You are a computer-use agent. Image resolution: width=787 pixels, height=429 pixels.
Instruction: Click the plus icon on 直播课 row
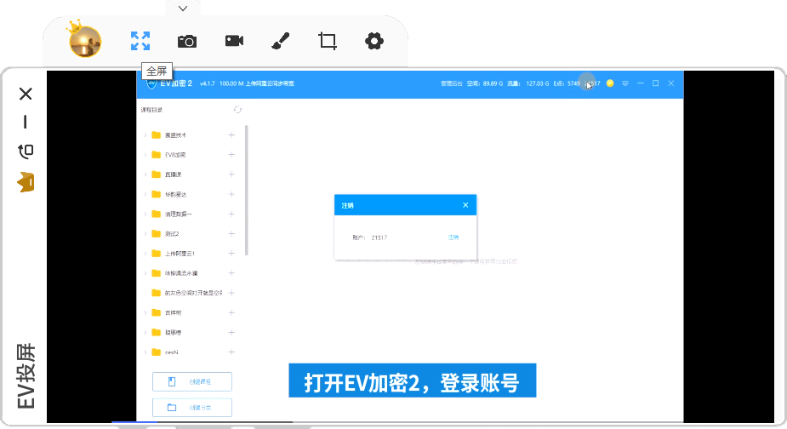pos(231,174)
